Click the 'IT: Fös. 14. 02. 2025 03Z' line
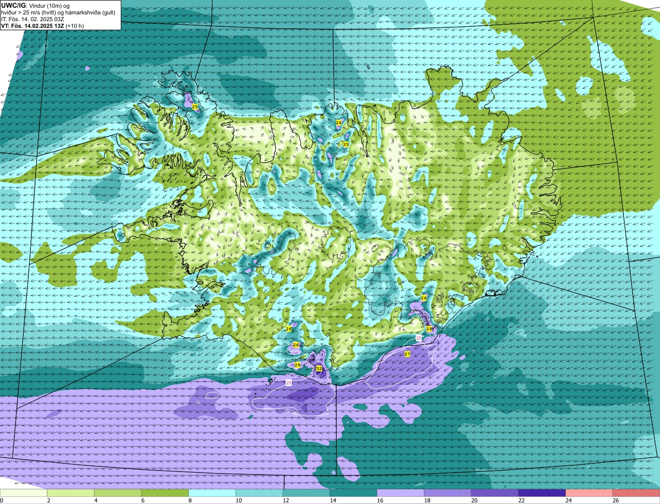The width and height of the screenshot is (660, 504). coord(32,19)
